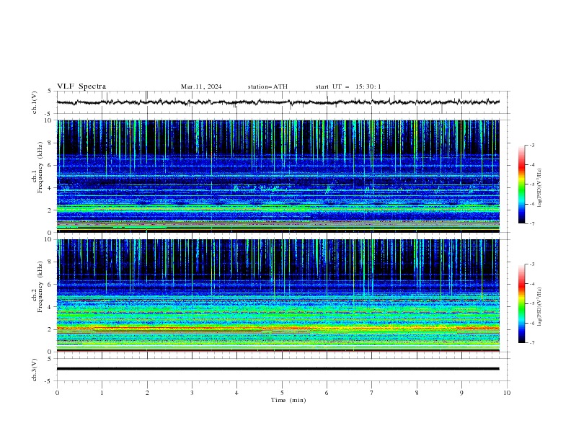The height and width of the screenshot is (441, 571).
Task: Click the ch.2 PSD color scale bar
Action: click(x=521, y=303)
